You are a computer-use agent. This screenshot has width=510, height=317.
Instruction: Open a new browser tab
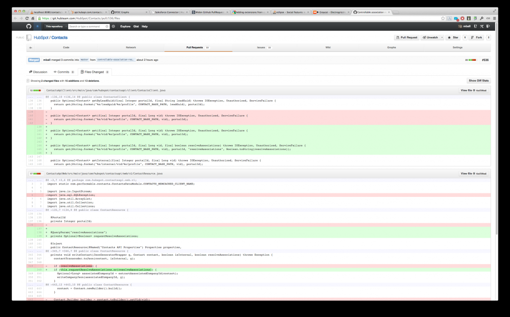pyautogui.click(x=396, y=12)
